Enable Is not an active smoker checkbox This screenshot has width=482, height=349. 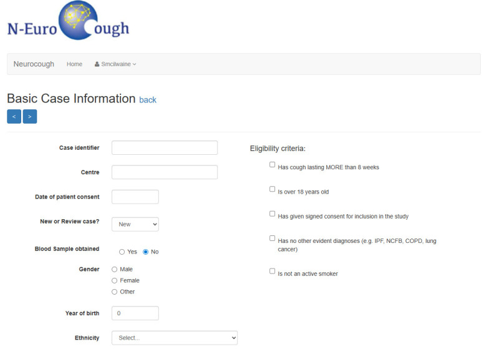tap(272, 271)
